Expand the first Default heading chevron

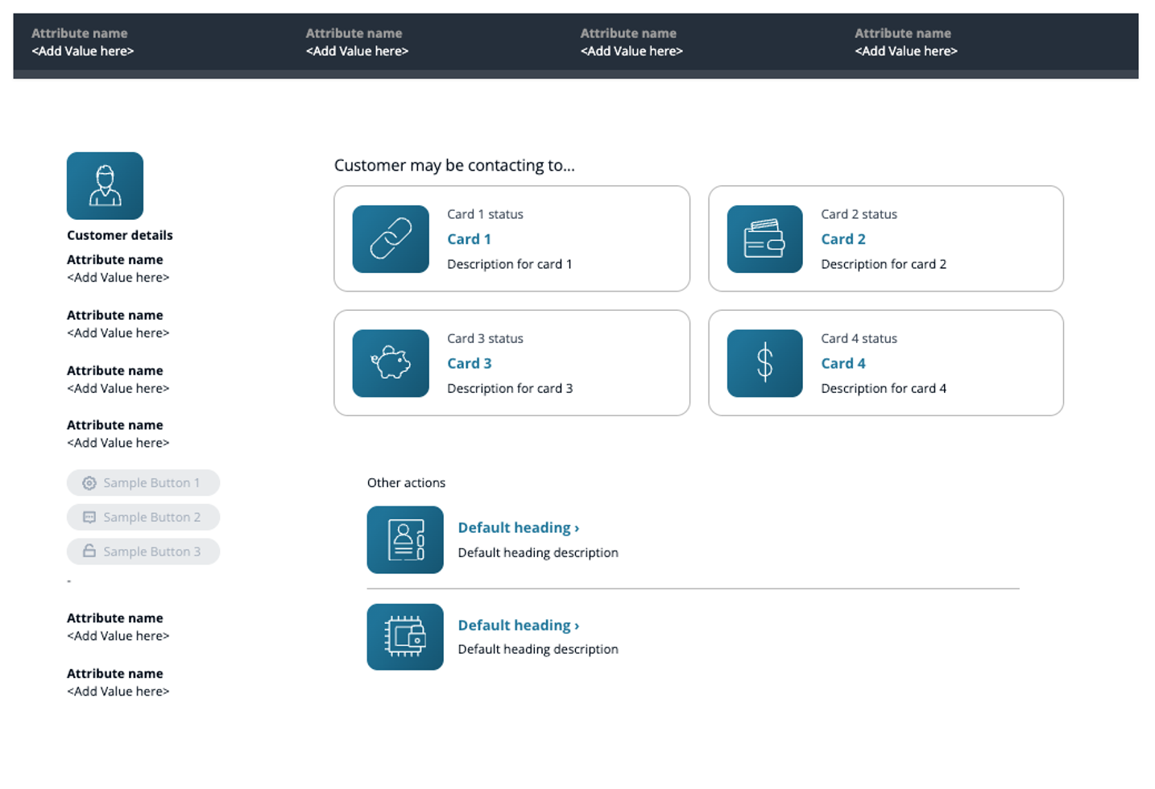[575, 527]
